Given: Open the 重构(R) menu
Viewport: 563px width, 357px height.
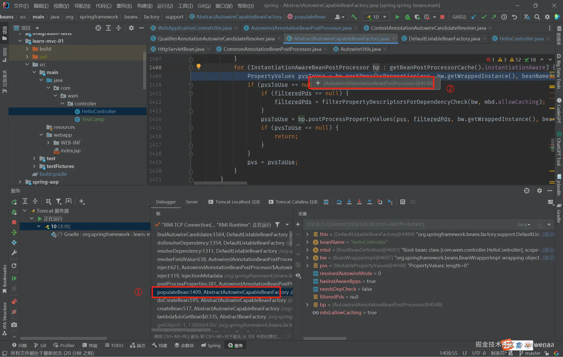Looking at the screenshot, I should [124, 6].
